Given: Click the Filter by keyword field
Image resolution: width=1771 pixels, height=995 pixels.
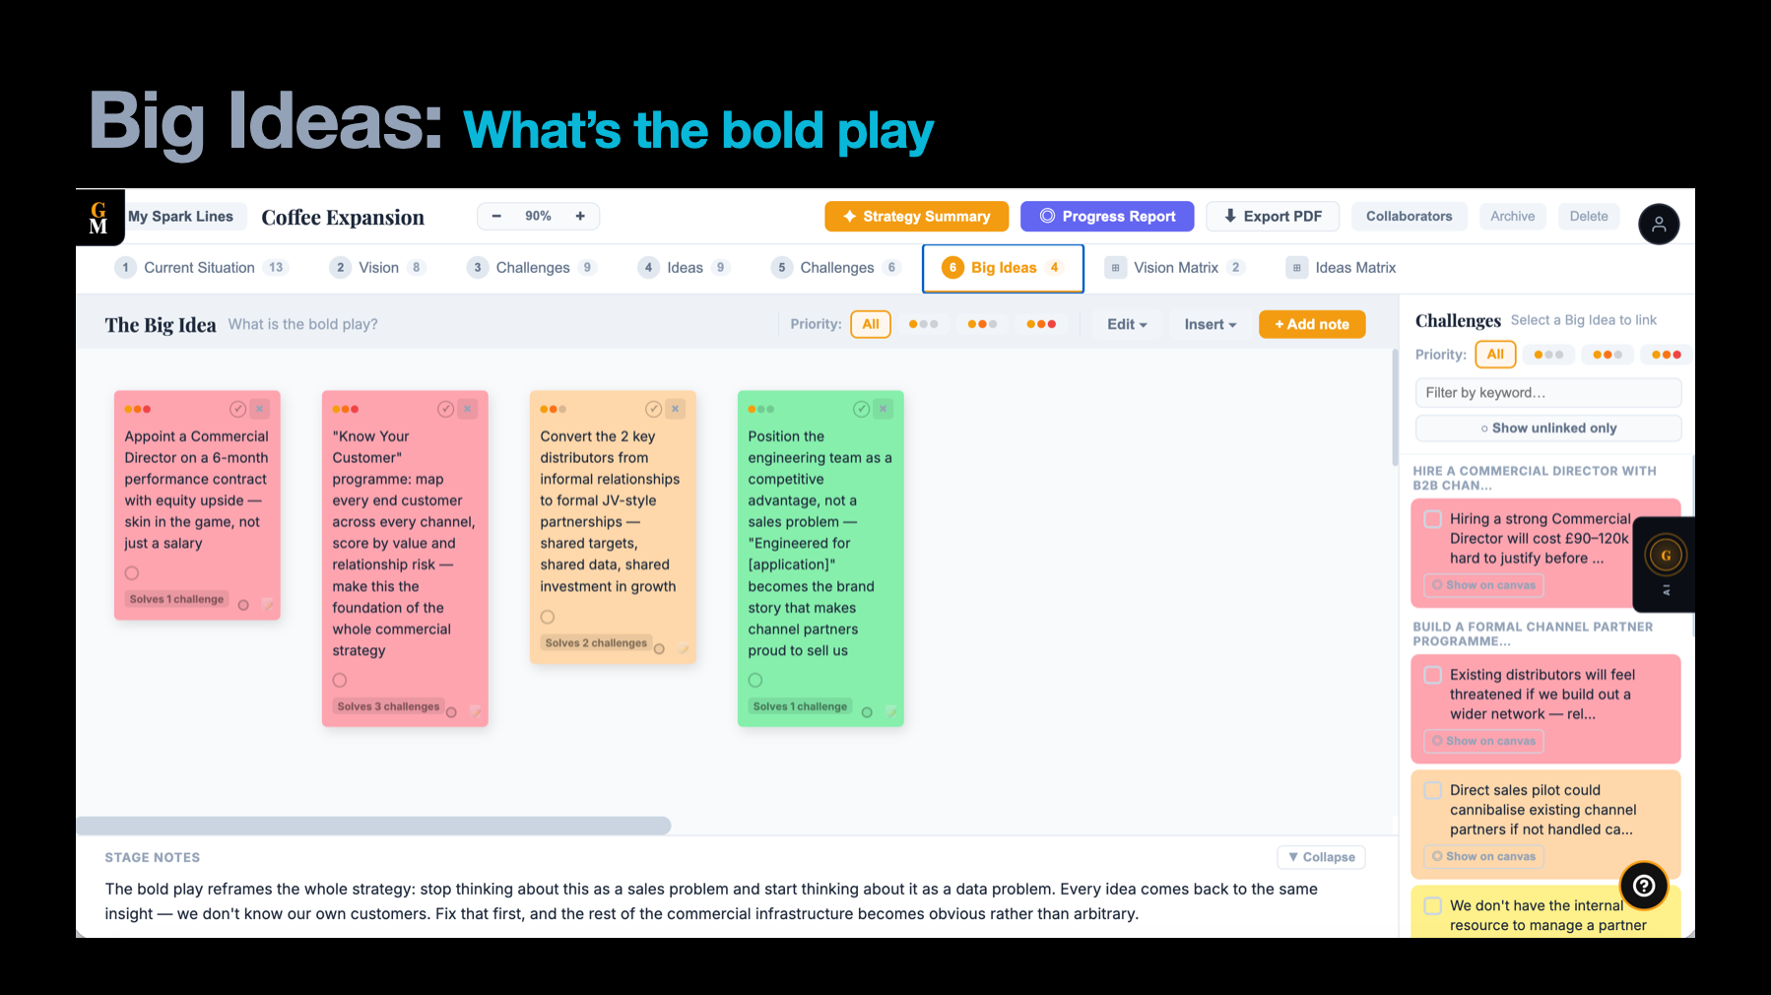Looking at the screenshot, I should tap(1548, 393).
